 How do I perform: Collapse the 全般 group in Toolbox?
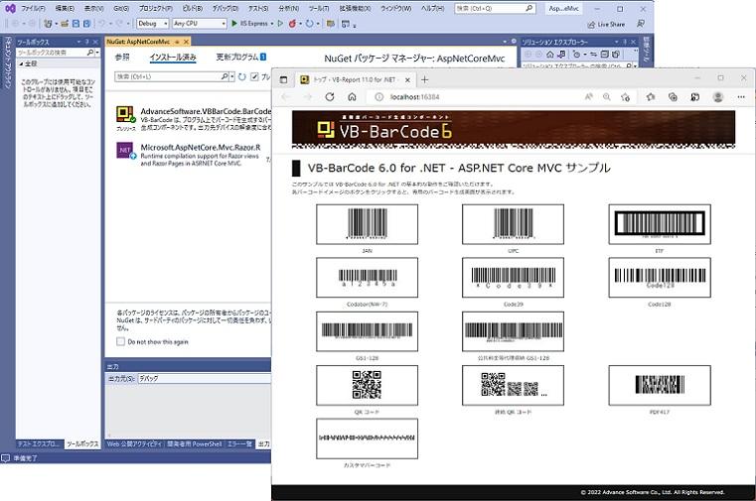pos(21,63)
